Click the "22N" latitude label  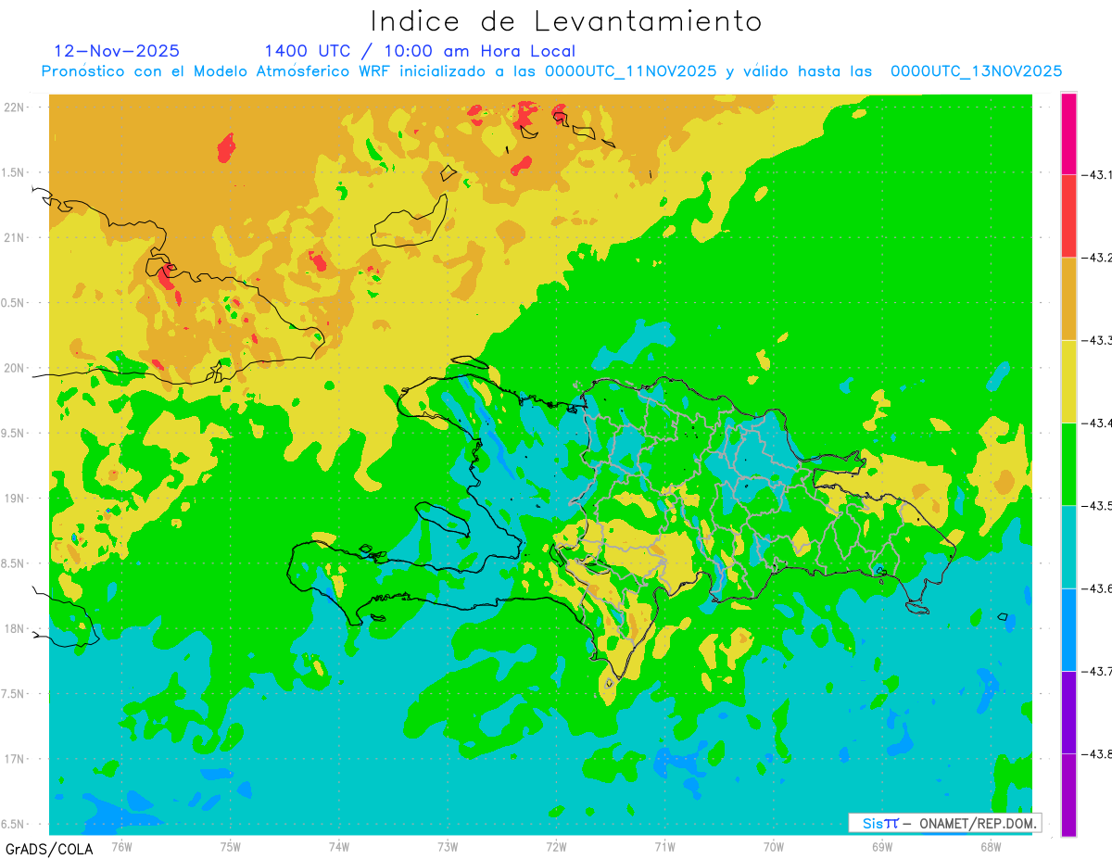click(15, 107)
